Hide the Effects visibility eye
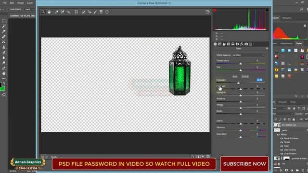This screenshot has width=308, height=173. click(278, 135)
